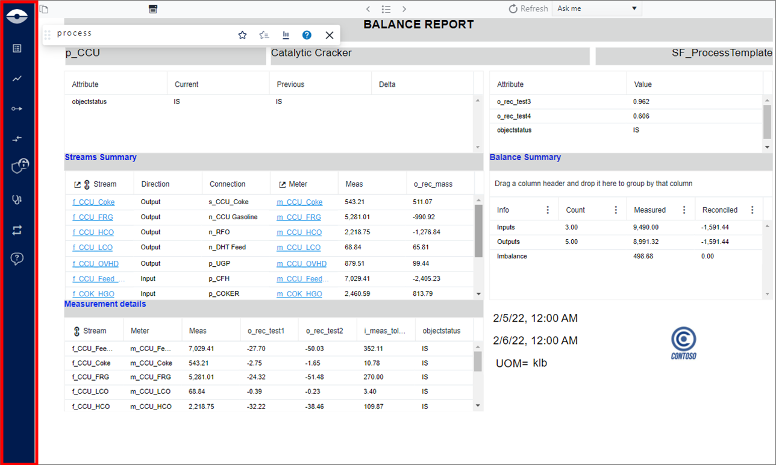776x465 pixels.
Task: Click the bar chart icon in process toolbar
Action: click(286, 35)
